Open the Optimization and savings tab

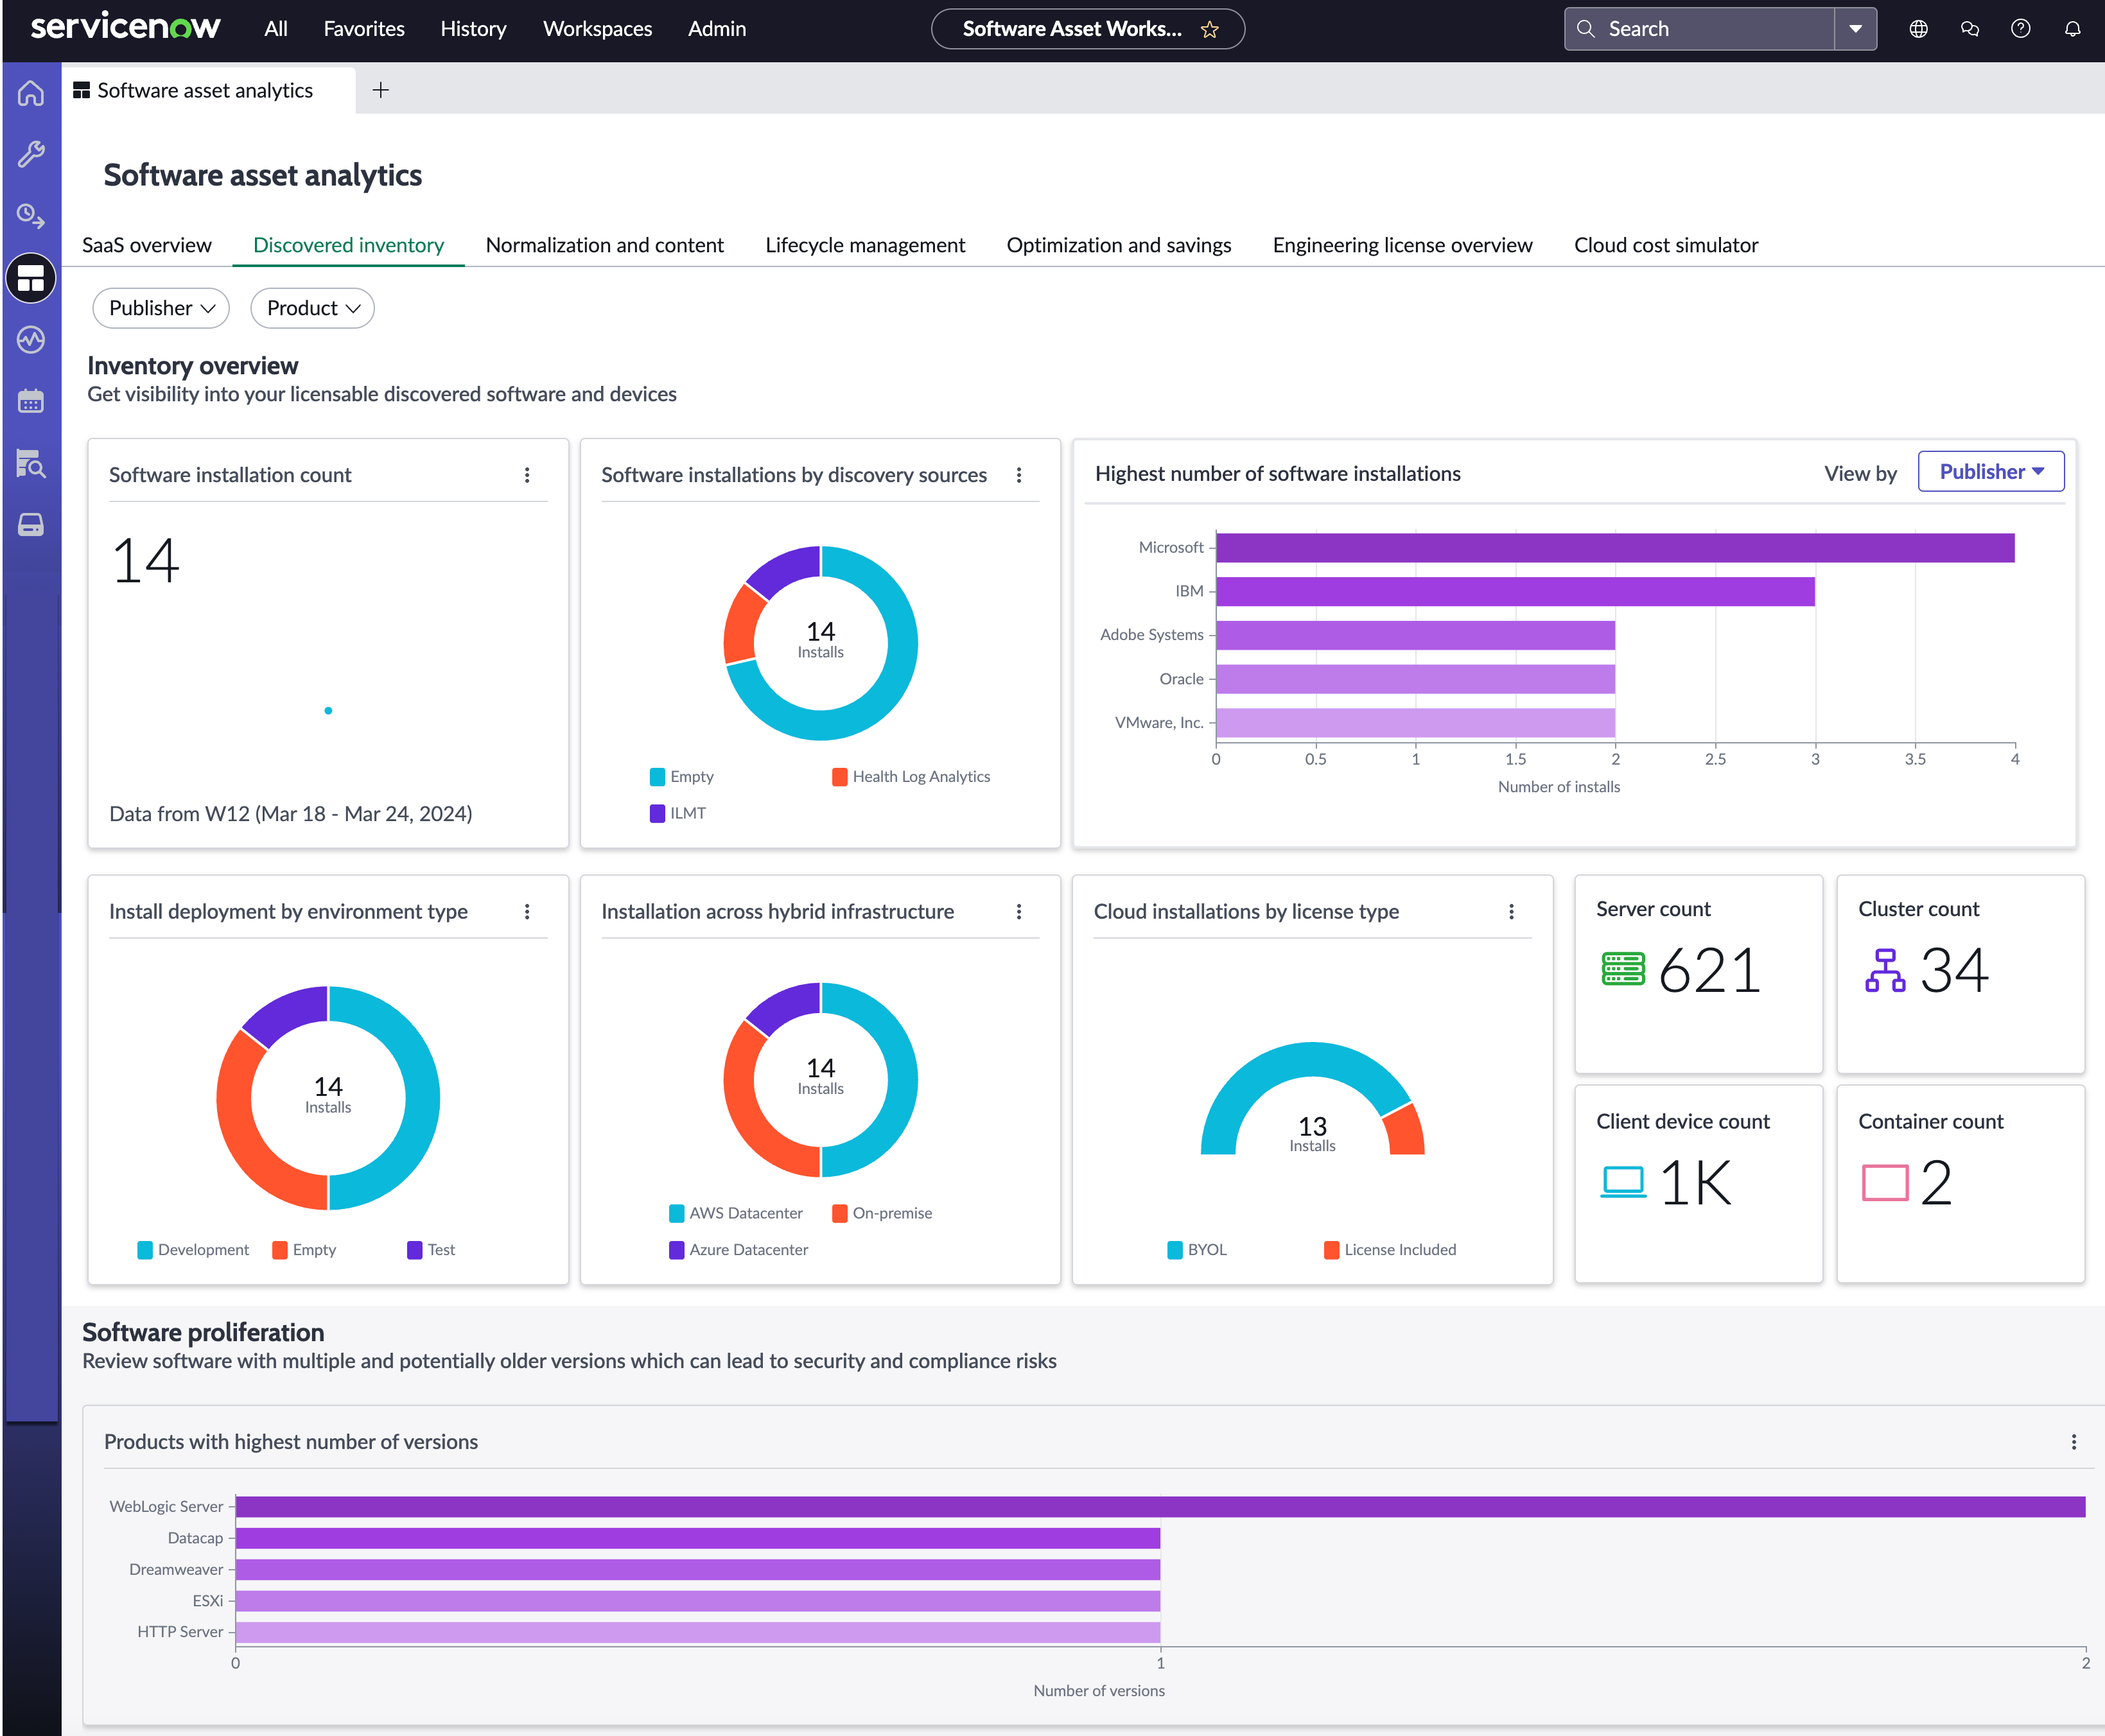[x=1119, y=245]
